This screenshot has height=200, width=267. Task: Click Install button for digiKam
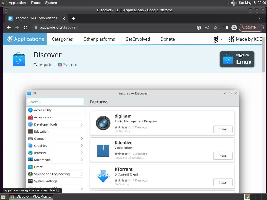(x=223, y=129)
